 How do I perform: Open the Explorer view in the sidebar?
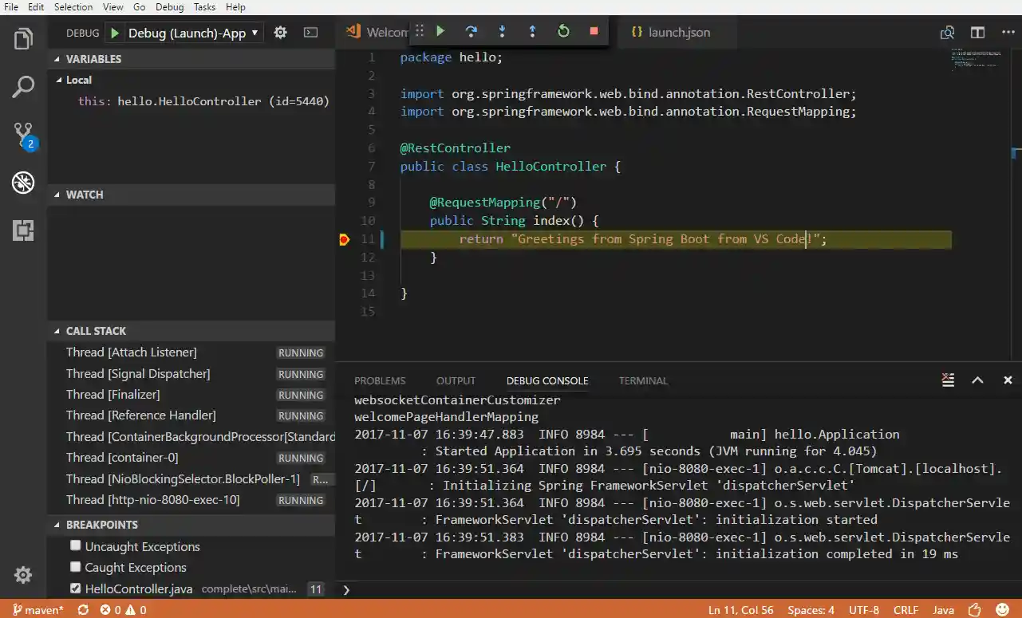point(23,37)
